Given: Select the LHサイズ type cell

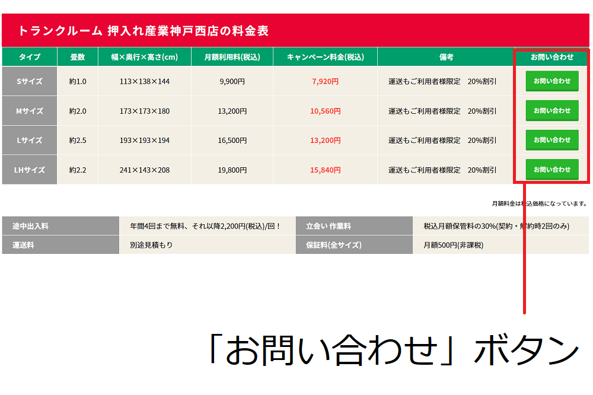Looking at the screenshot, I should [30, 170].
